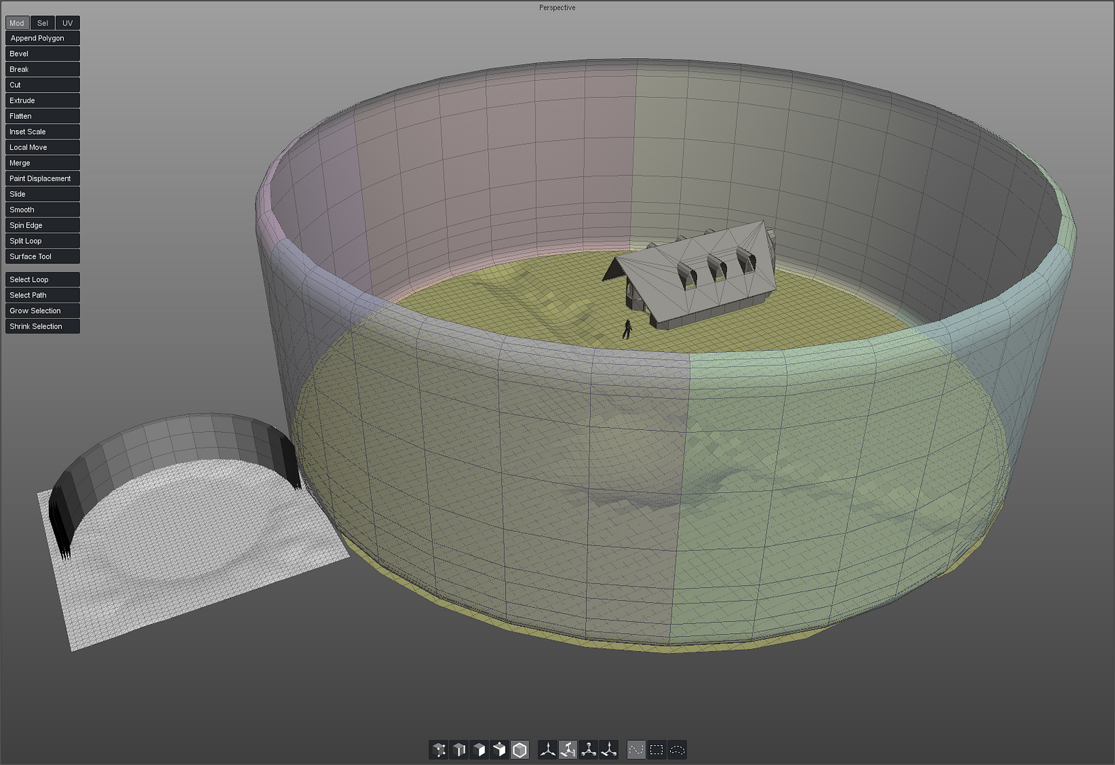
Task: Activate the Split Loop tool
Action: (x=43, y=241)
